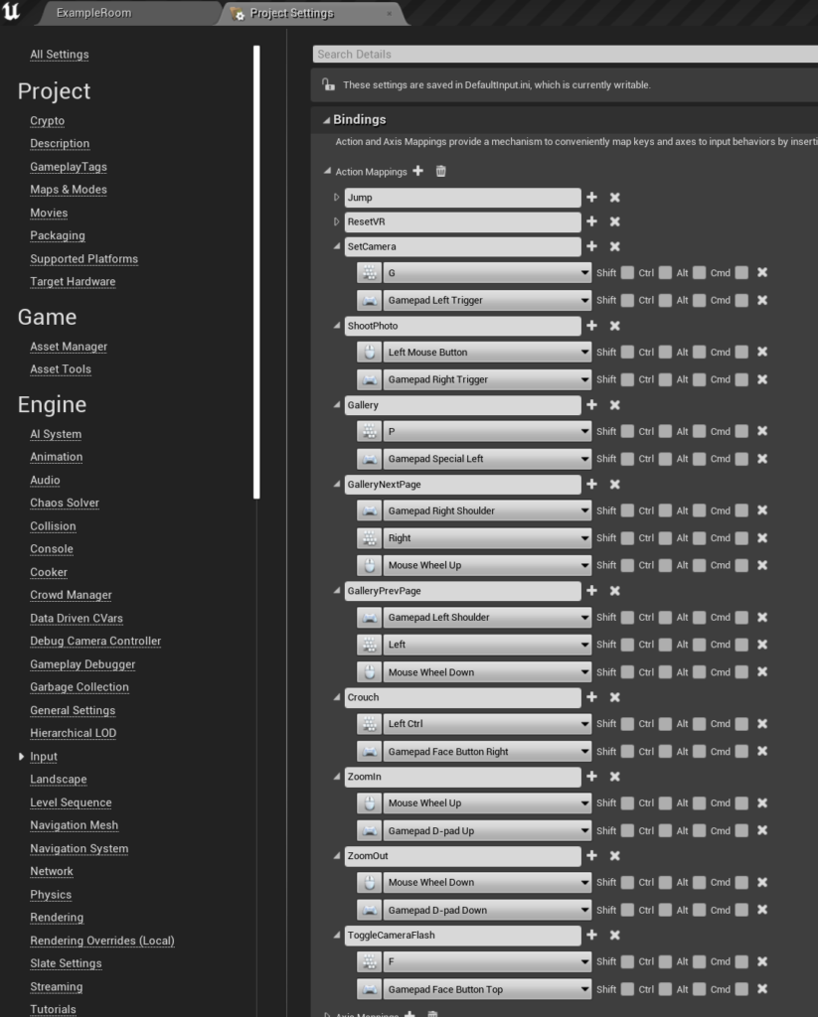Collapse the Bindings section
Image resolution: width=818 pixels, height=1017 pixels.
tap(325, 120)
